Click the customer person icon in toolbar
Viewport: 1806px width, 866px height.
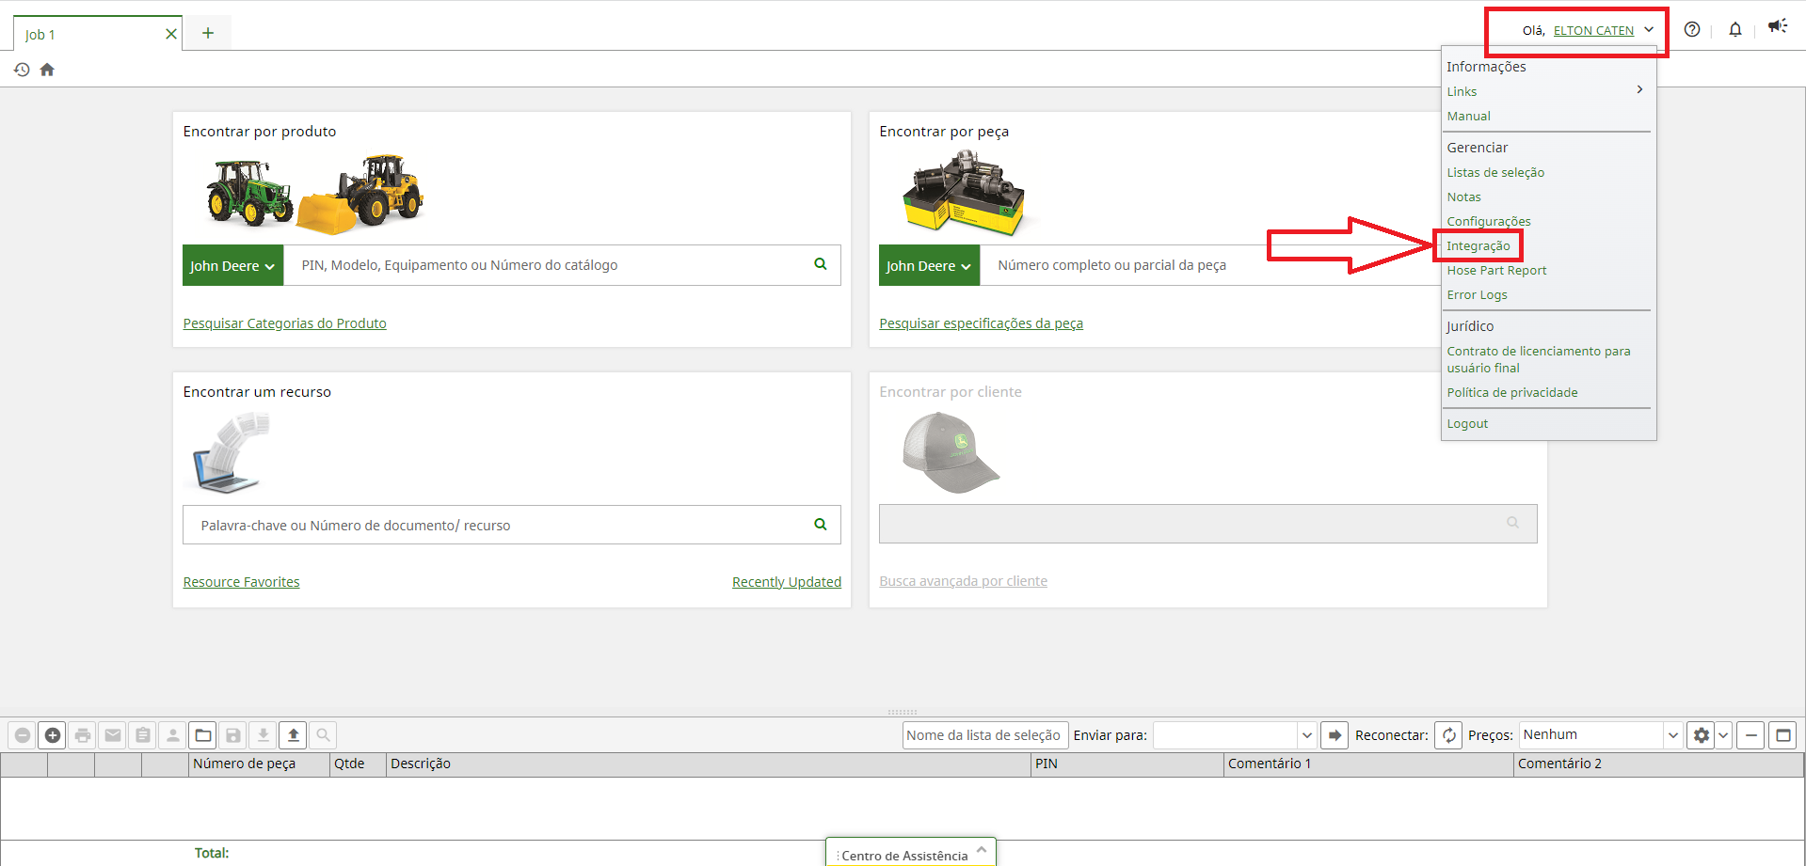pyautogui.click(x=173, y=735)
